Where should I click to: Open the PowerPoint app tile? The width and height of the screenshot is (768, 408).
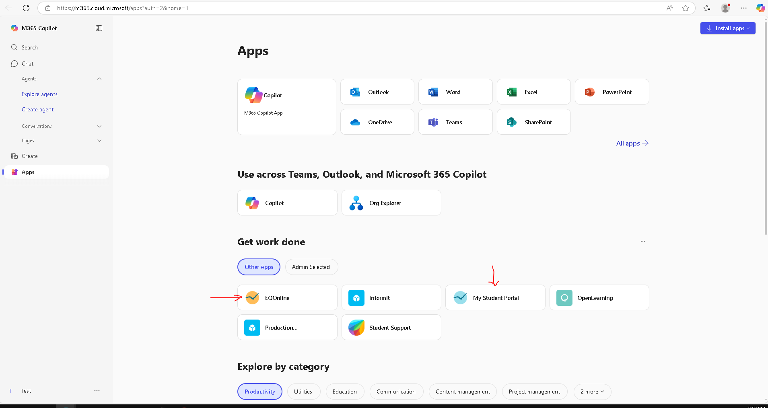coord(612,92)
